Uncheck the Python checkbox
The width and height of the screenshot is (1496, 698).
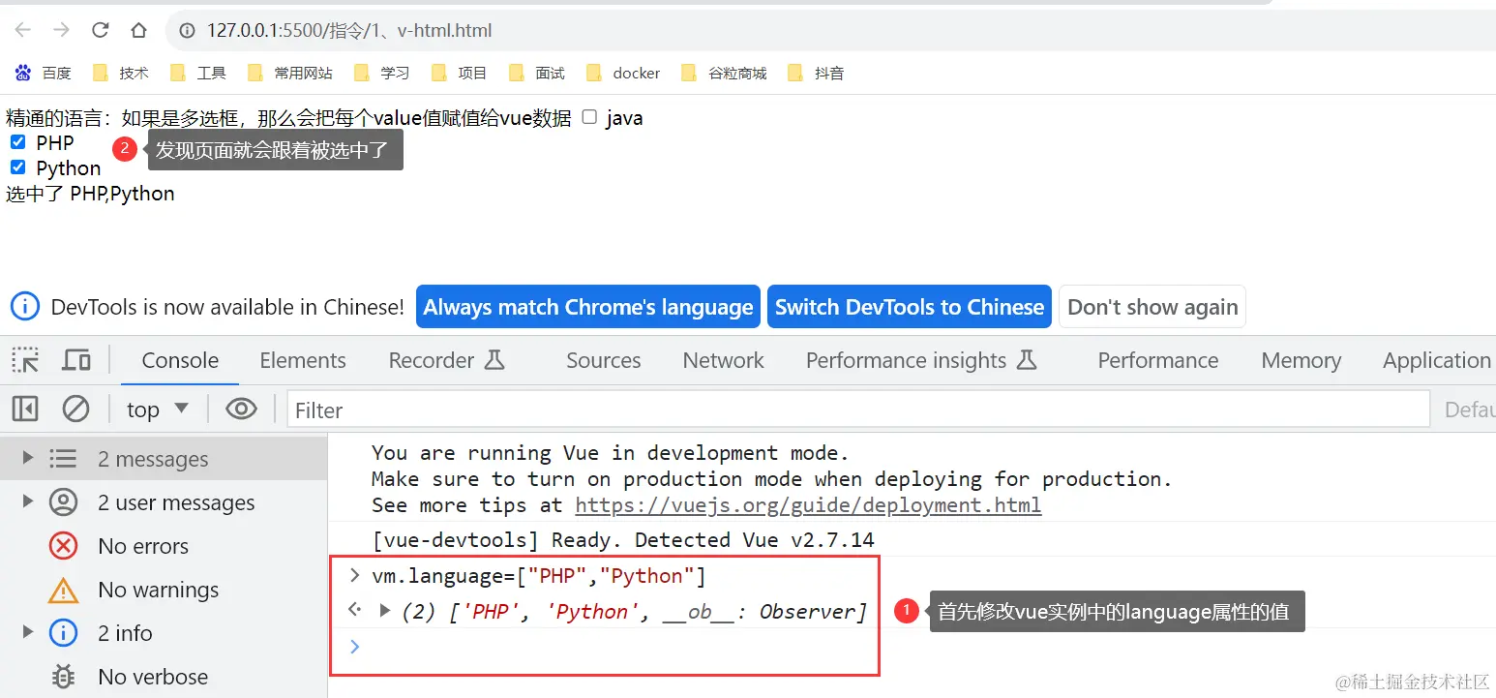pos(17,167)
